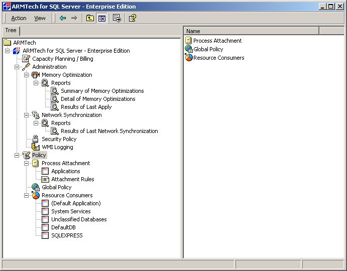Image resolution: width=347 pixels, height=271 pixels.
Task: Click the Process Attachment icon in tree
Action: [36, 163]
